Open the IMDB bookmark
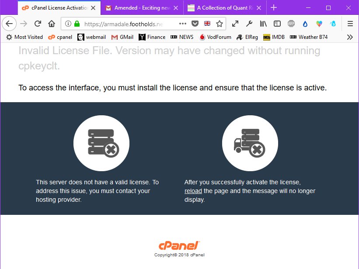Image resolution: width=359 pixels, height=269 pixels. click(274, 37)
